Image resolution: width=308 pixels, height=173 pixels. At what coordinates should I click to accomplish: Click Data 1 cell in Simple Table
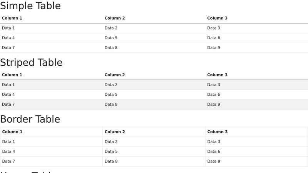[8, 28]
